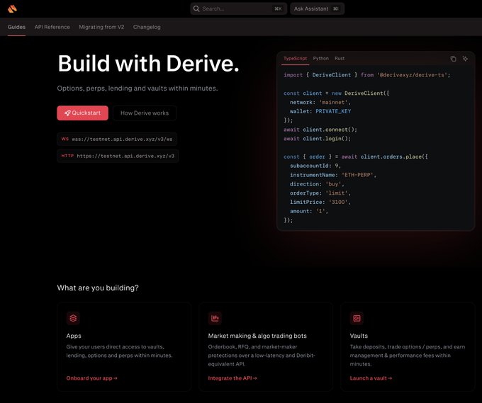Click orderType 'limit' value in code

[337, 193]
